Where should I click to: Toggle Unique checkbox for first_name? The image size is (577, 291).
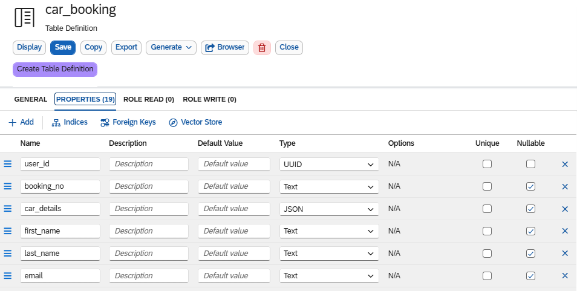[487, 231]
